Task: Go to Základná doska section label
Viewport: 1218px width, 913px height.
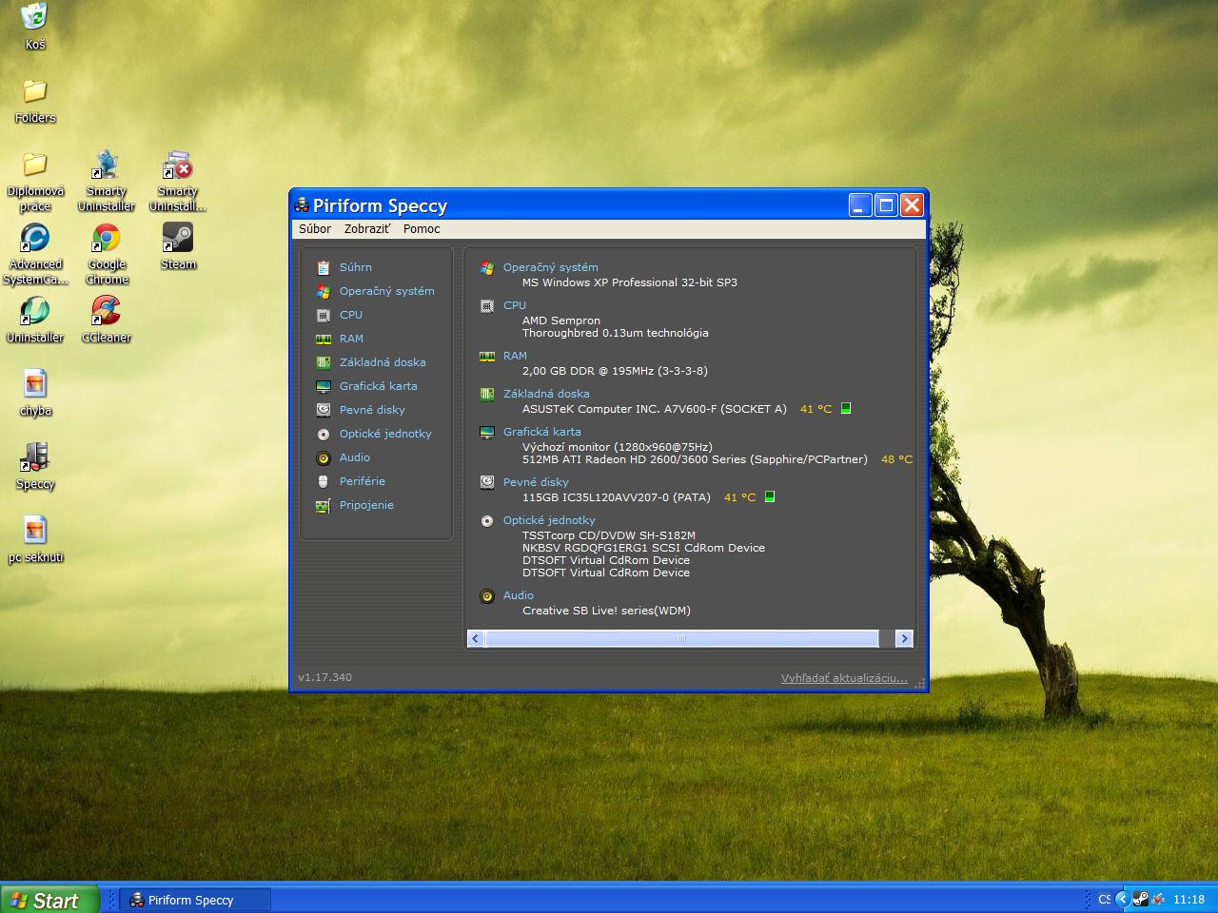Action: pos(383,362)
